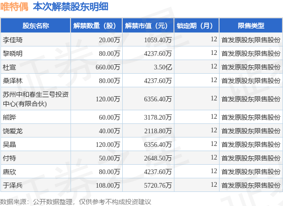The image size is (283, 206).
Task: Select the 数据来源 footer disclaimer text
Action: click(x=75, y=202)
